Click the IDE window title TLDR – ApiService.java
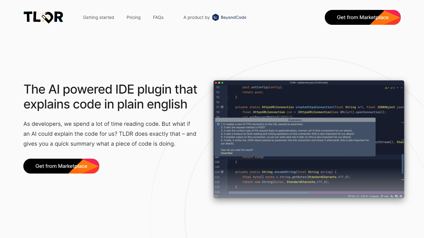The height and width of the screenshot is (238, 424). (x=309, y=82)
